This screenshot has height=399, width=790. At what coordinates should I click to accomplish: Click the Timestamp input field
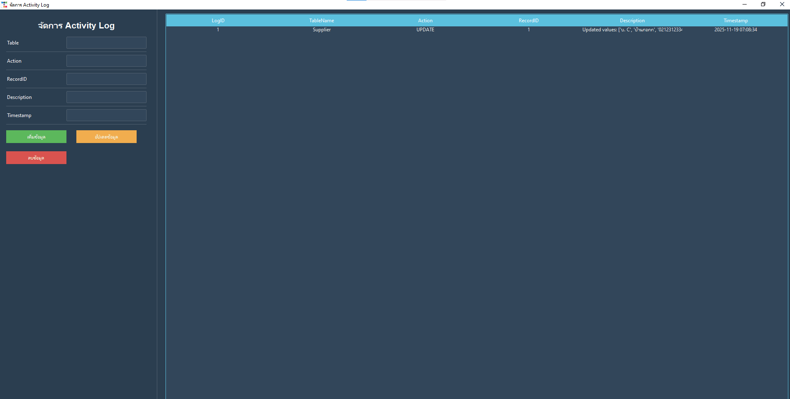(x=106, y=115)
